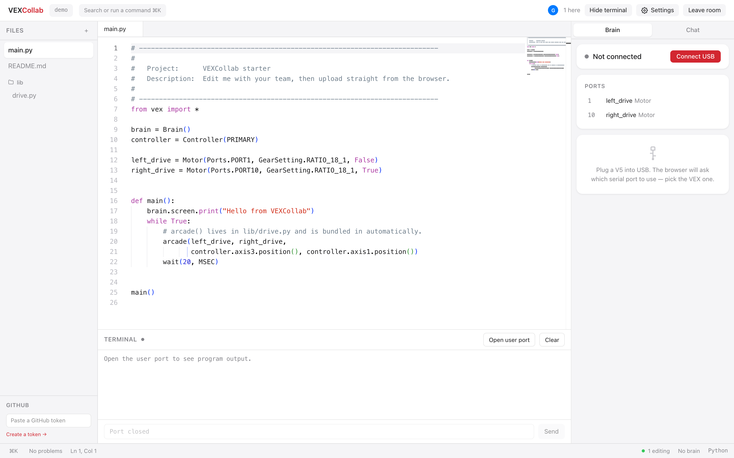Switch to the Chat tab
Screen dimensions: 734x458
click(x=692, y=30)
